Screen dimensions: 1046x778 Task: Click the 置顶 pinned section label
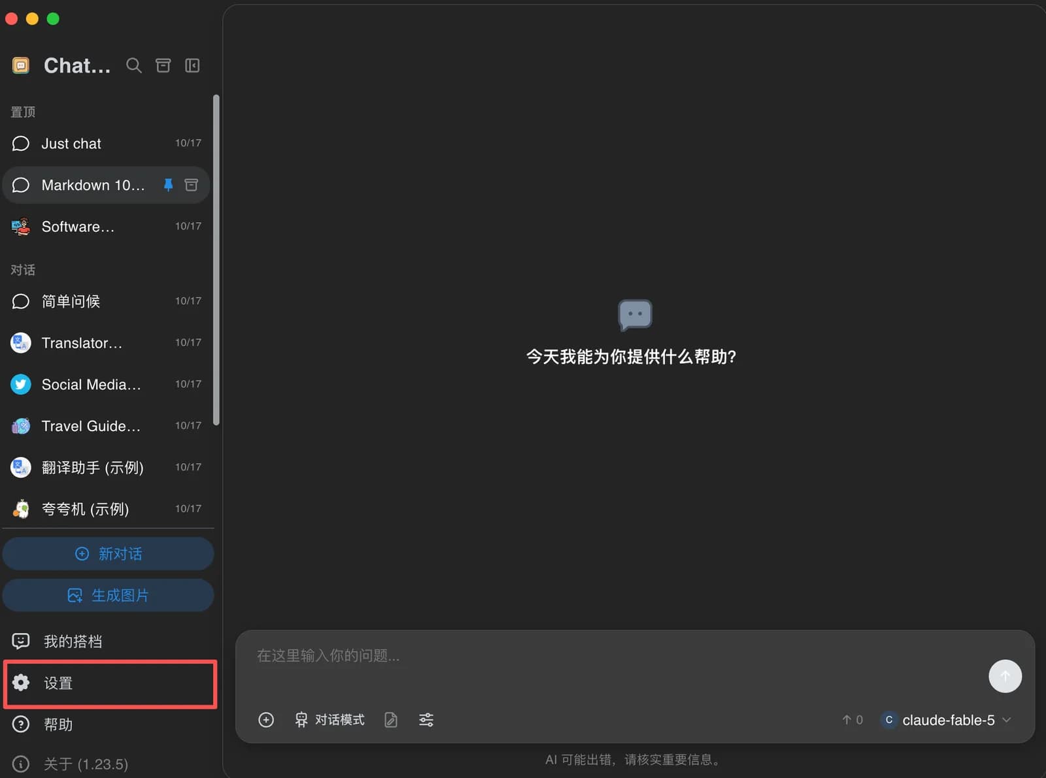click(23, 112)
